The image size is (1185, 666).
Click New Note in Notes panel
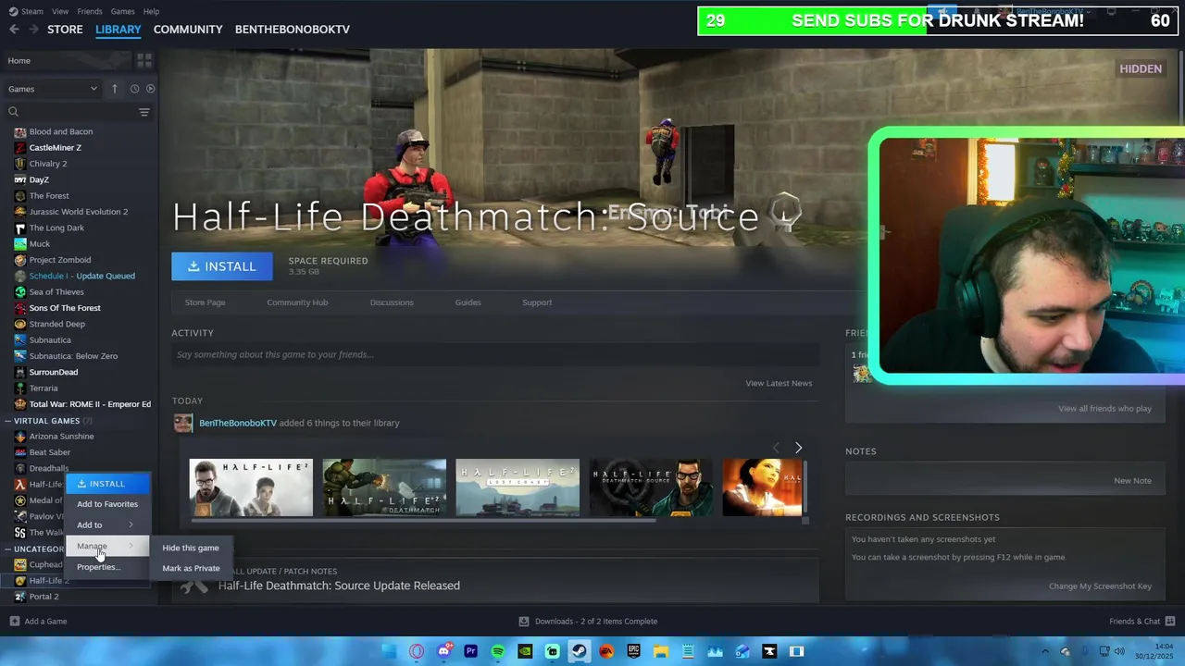click(1132, 481)
